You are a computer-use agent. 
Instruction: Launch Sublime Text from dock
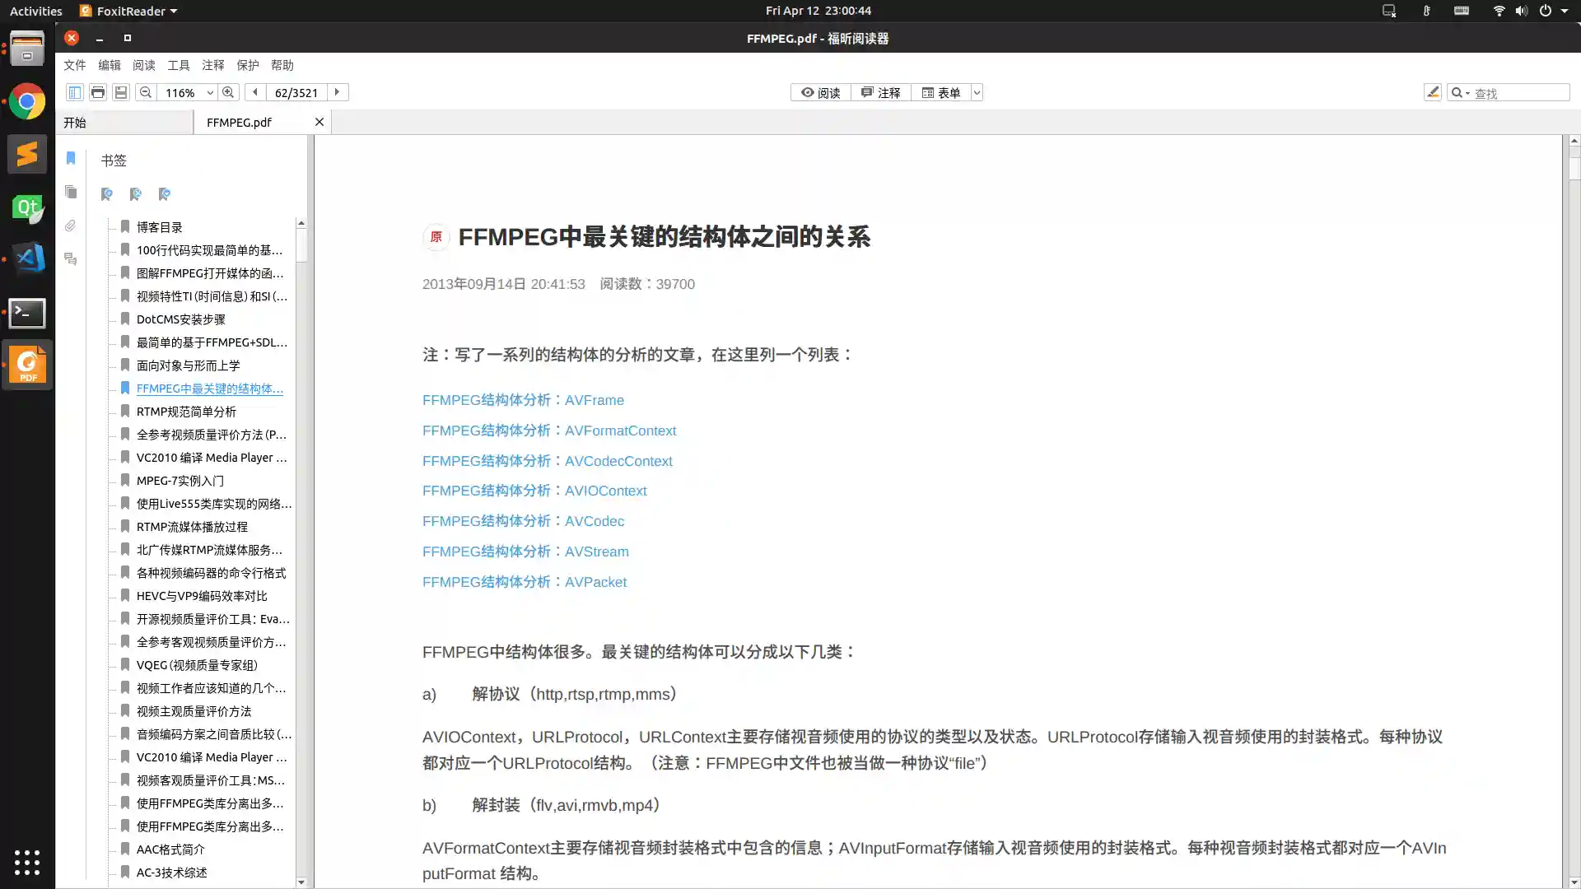27,154
